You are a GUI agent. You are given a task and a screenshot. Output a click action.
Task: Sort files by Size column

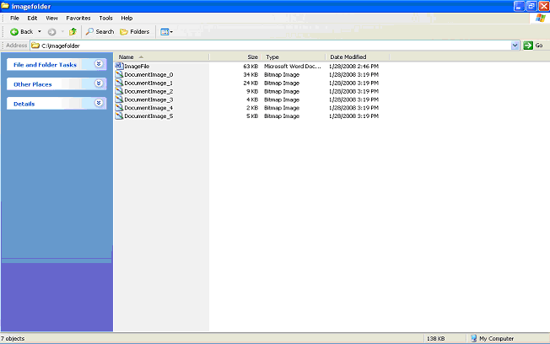point(235,56)
